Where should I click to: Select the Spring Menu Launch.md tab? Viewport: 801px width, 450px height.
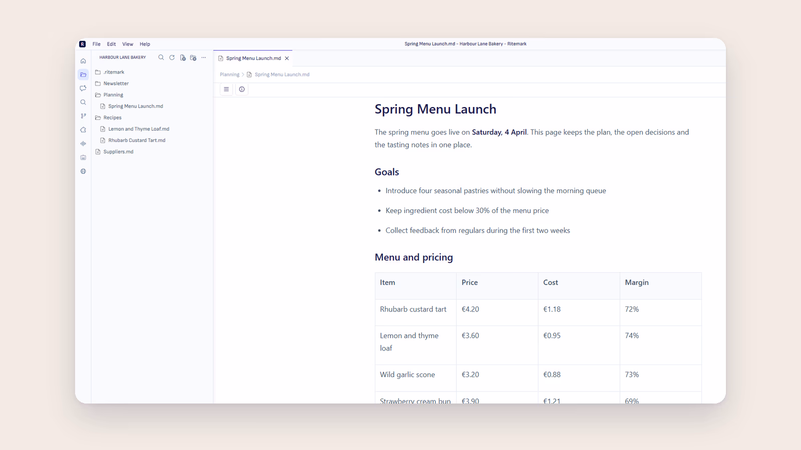tap(253, 58)
